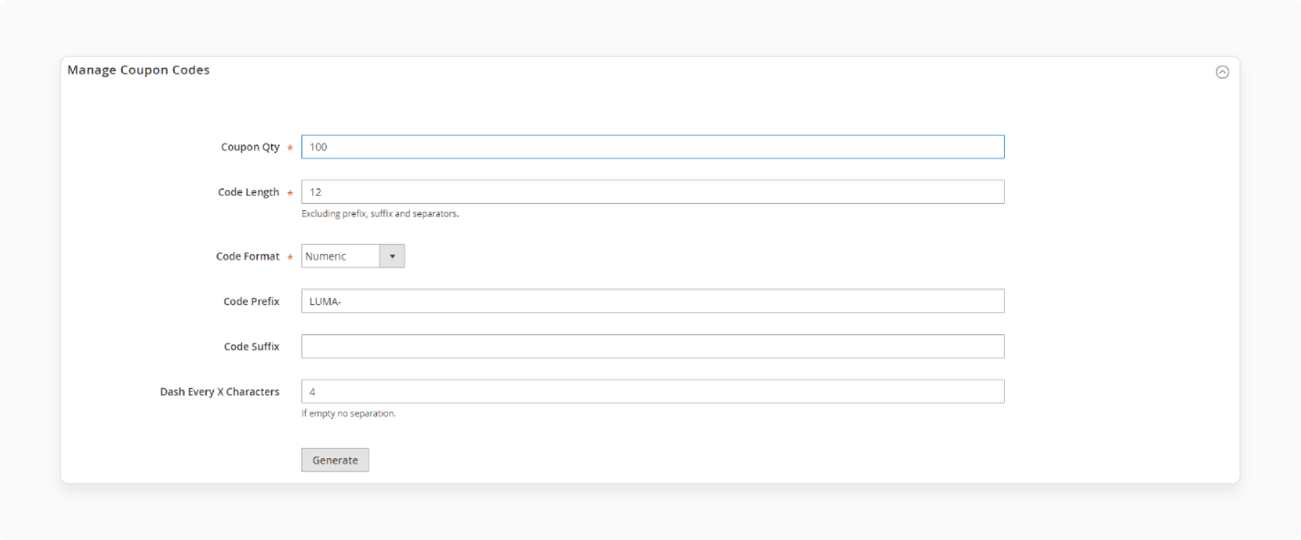This screenshot has height=540, width=1301.
Task: Click the Generate button
Action: tap(335, 460)
